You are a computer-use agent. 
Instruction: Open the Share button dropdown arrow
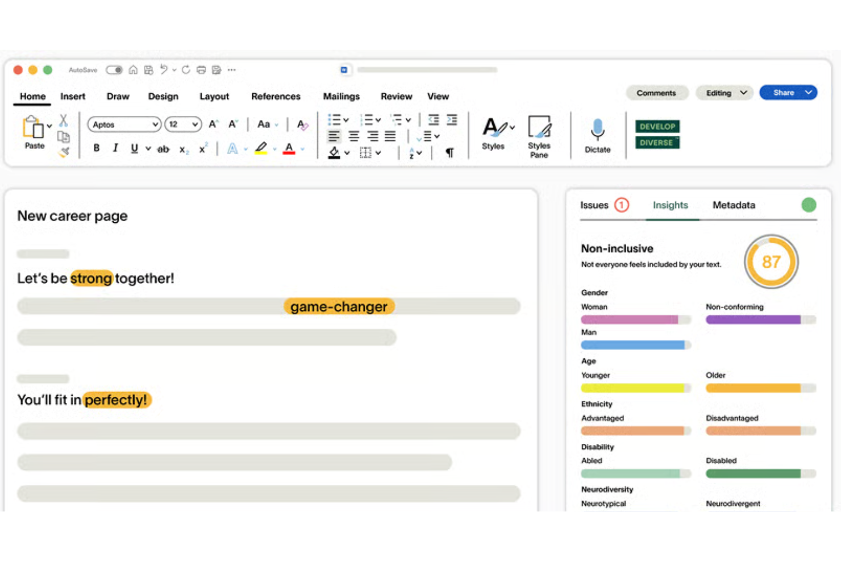808,93
